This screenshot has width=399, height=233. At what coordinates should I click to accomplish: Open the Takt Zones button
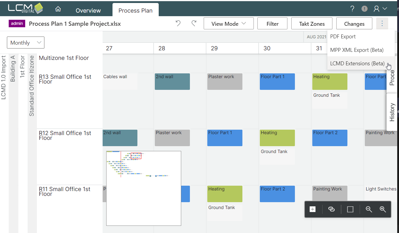[312, 24]
